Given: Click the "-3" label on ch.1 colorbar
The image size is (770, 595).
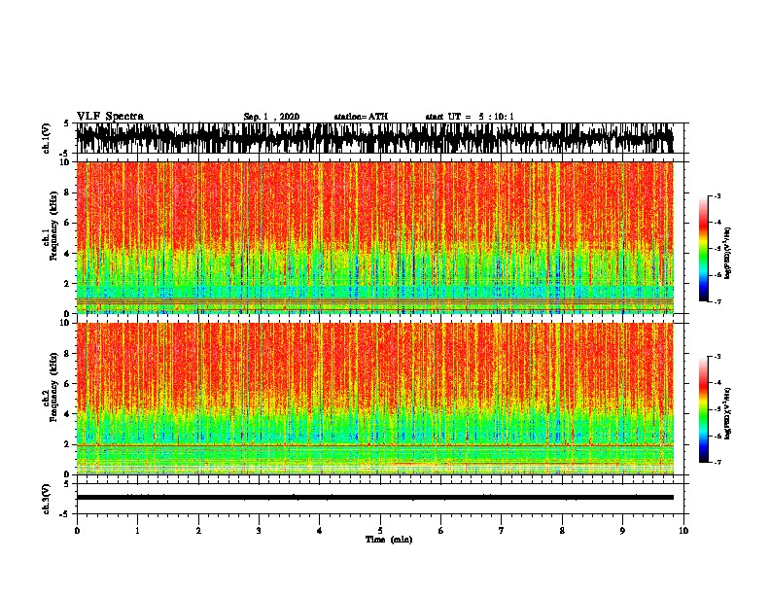Looking at the screenshot, I should click(717, 195).
